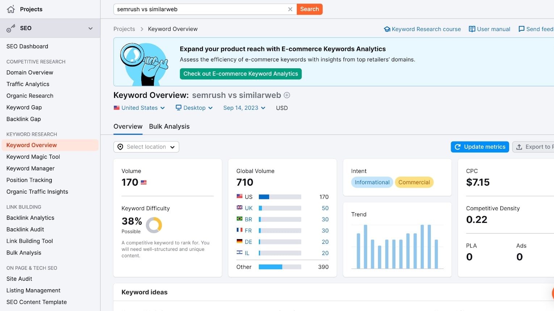Open Traffic Analytics in sidebar
This screenshot has height=311, width=554.
click(28, 84)
